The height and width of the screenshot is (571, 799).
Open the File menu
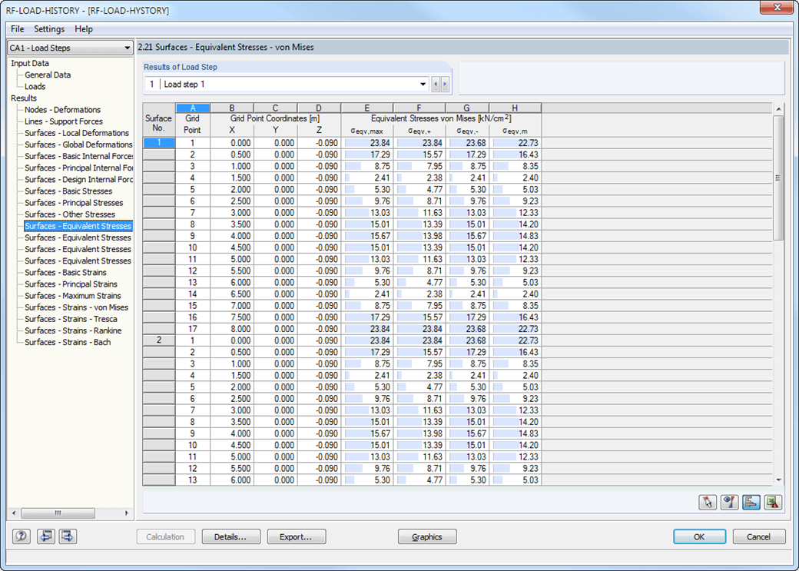(x=17, y=29)
